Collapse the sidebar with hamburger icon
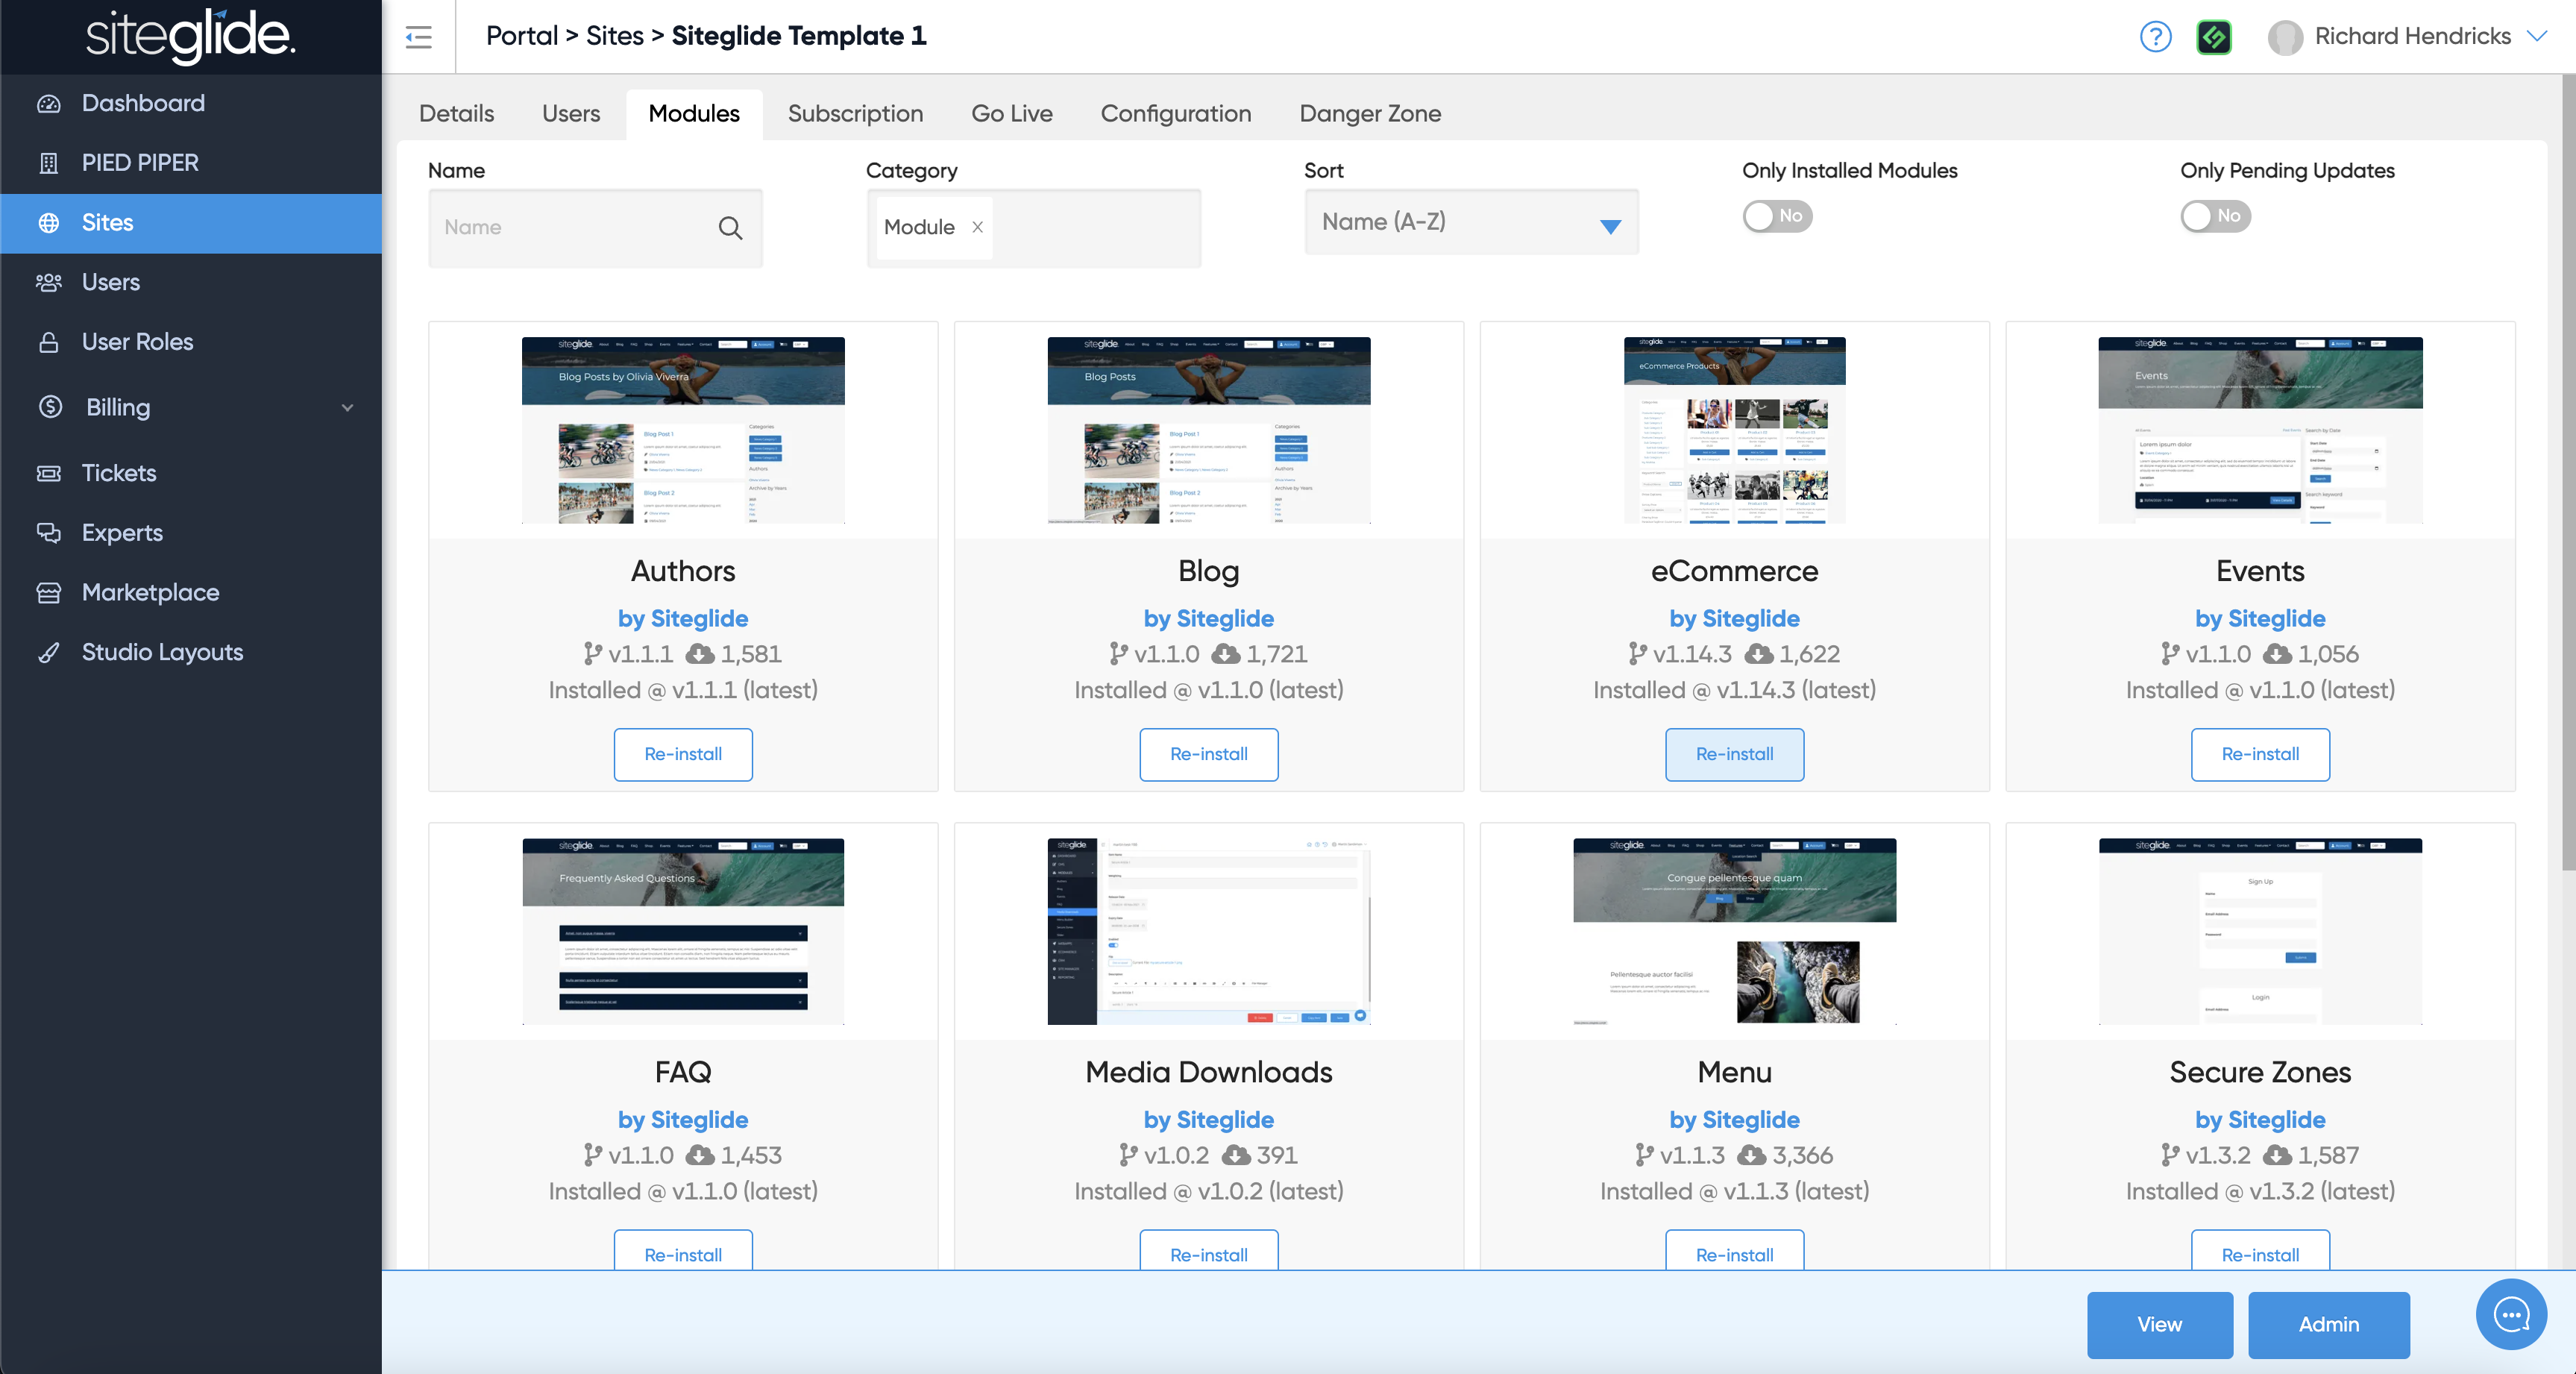Screen dimensions: 2576x1374 pyautogui.click(x=418, y=37)
